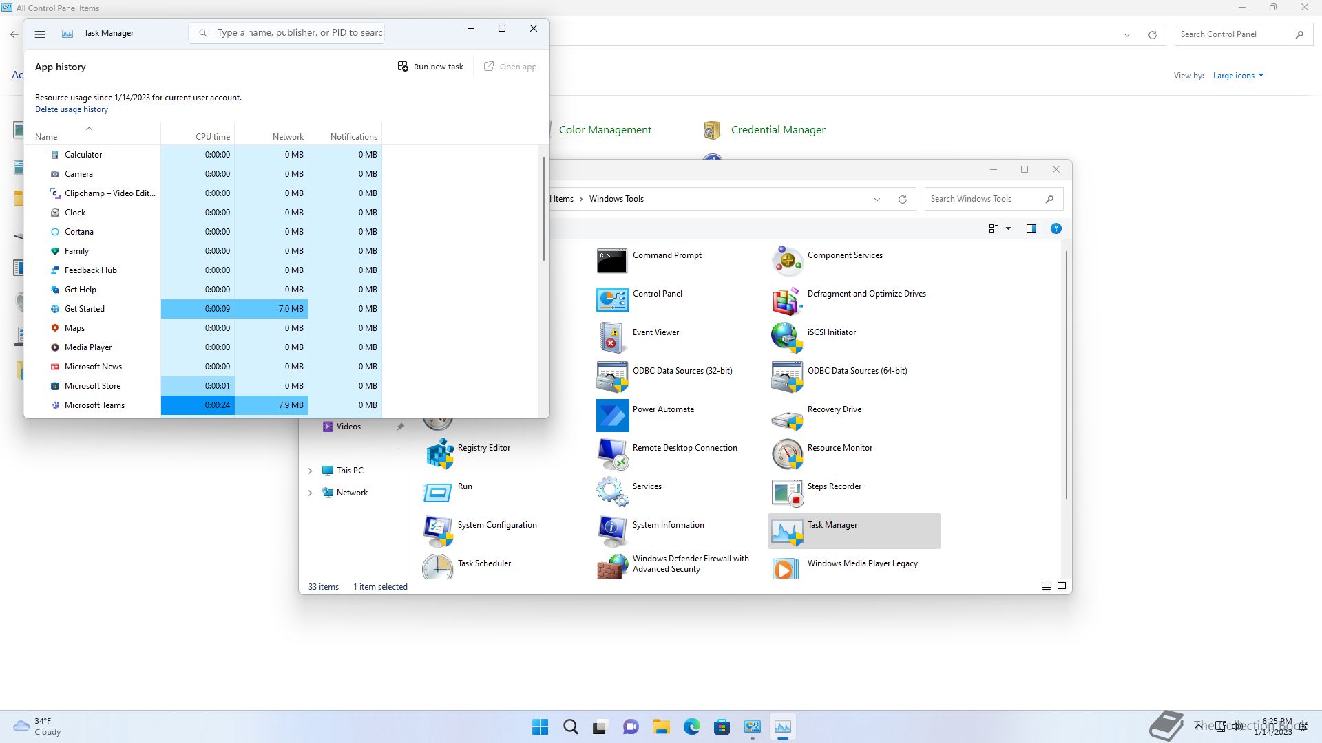1322x743 pixels.
Task: Refresh the Windows Tools window
Action: click(903, 200)
